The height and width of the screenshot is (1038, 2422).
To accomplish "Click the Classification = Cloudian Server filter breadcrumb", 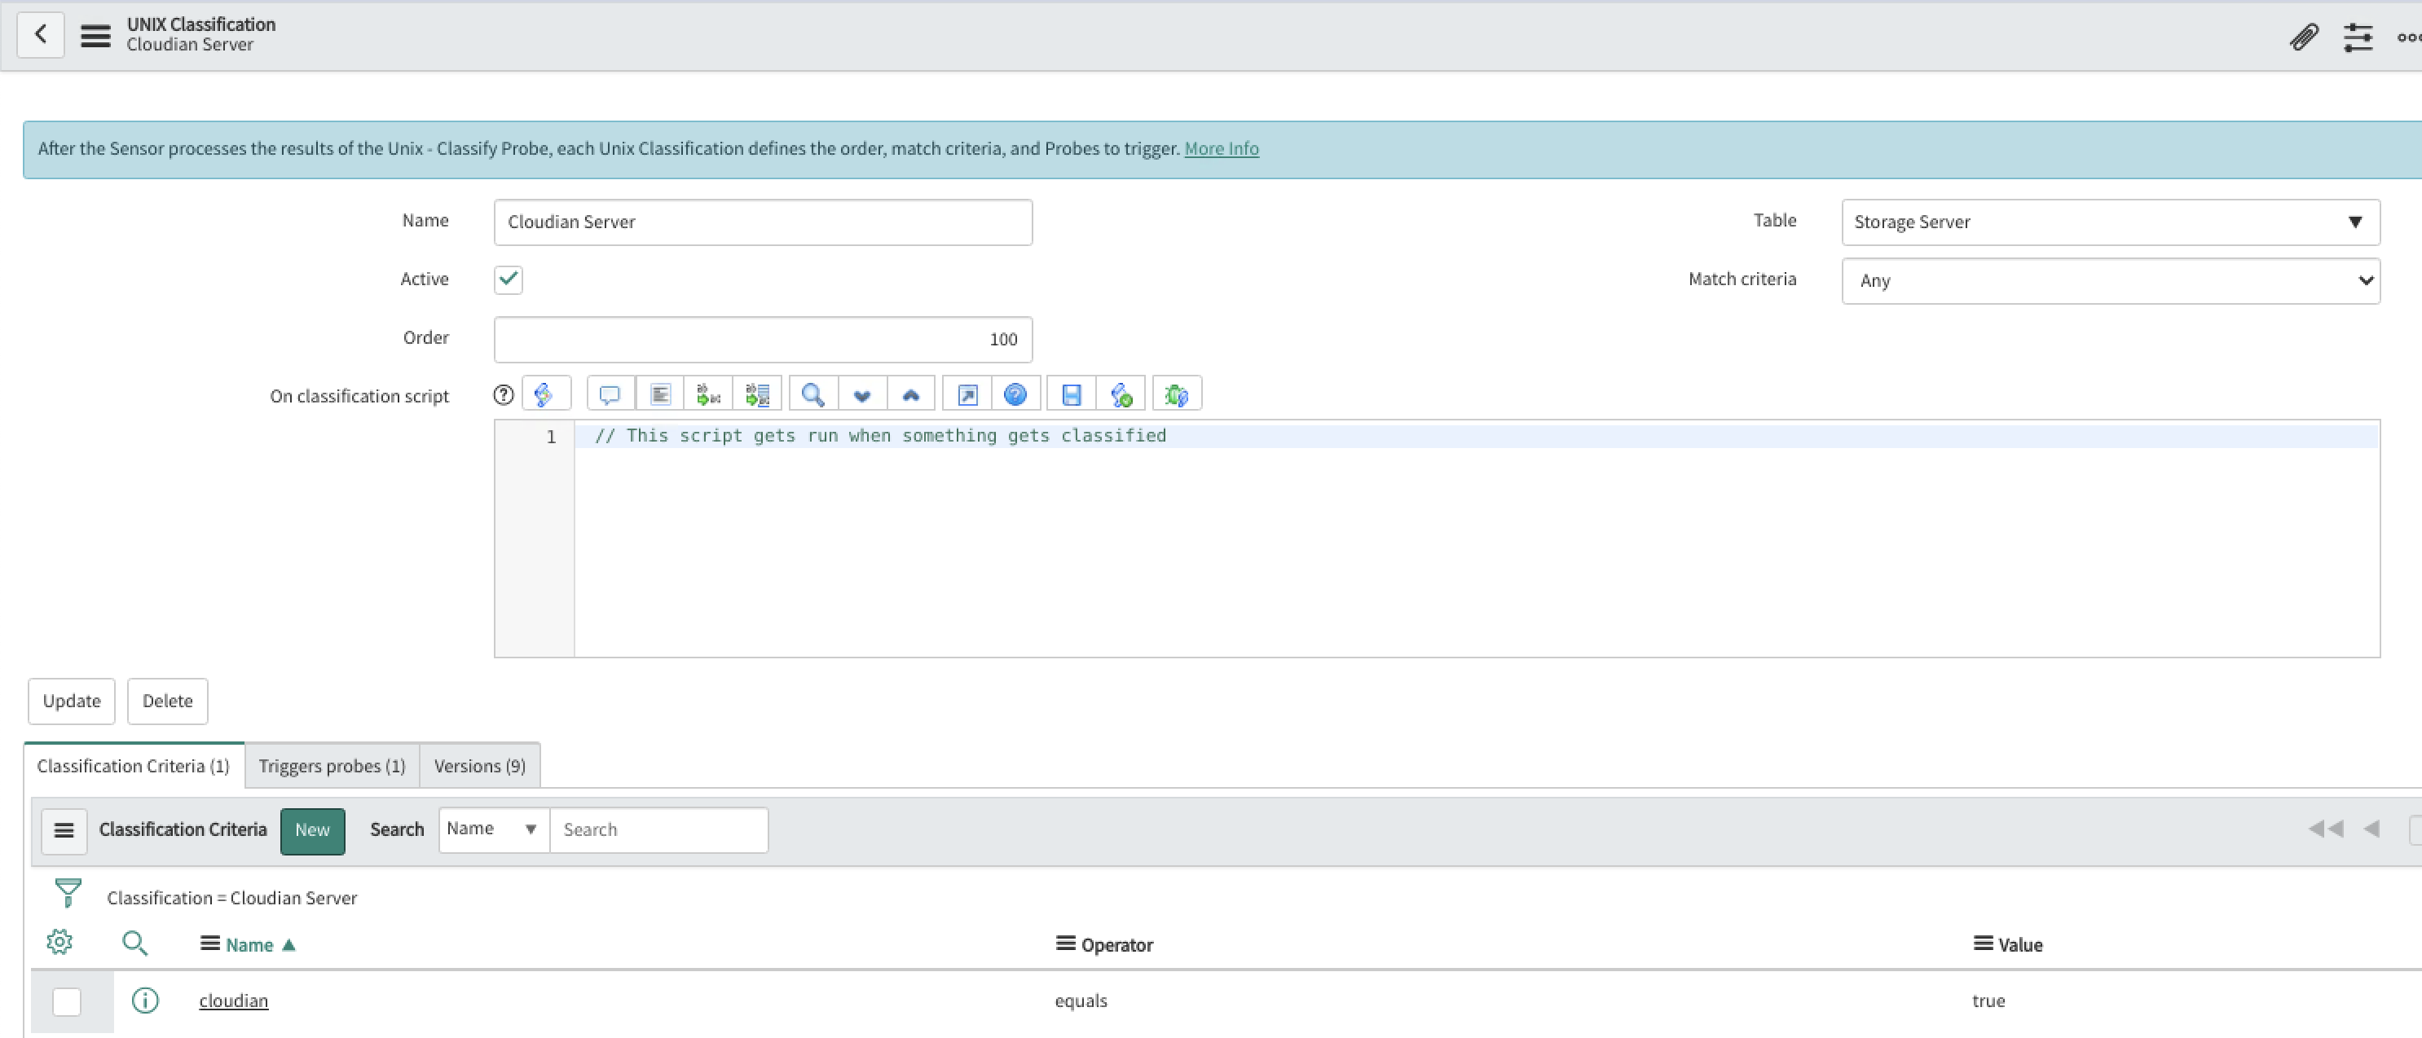I will point(231,898).
